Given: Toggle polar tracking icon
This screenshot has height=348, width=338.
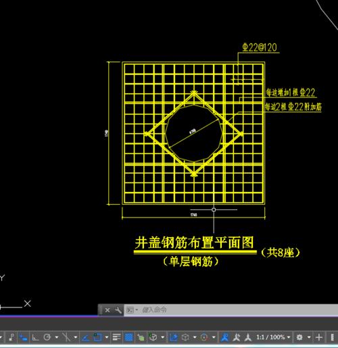Looking at the screenshot, I should (47, 337).
